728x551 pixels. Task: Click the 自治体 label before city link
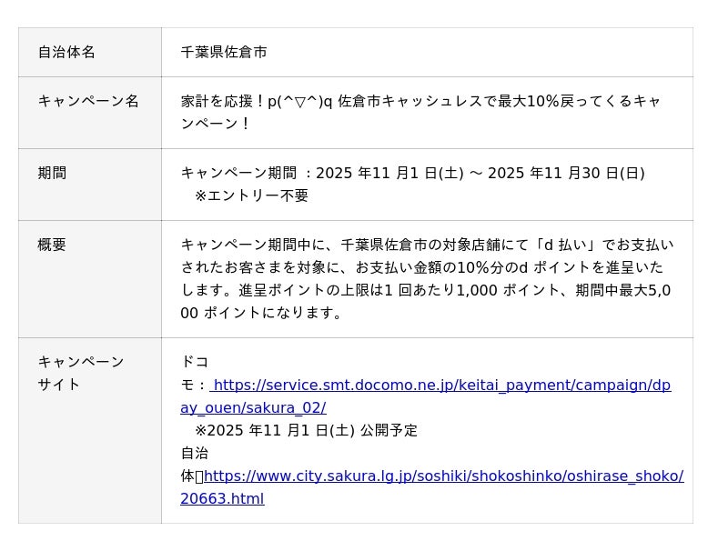[195, 453]
